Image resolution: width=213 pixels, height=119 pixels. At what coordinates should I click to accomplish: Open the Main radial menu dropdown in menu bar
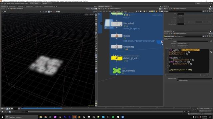pos(48,3)
